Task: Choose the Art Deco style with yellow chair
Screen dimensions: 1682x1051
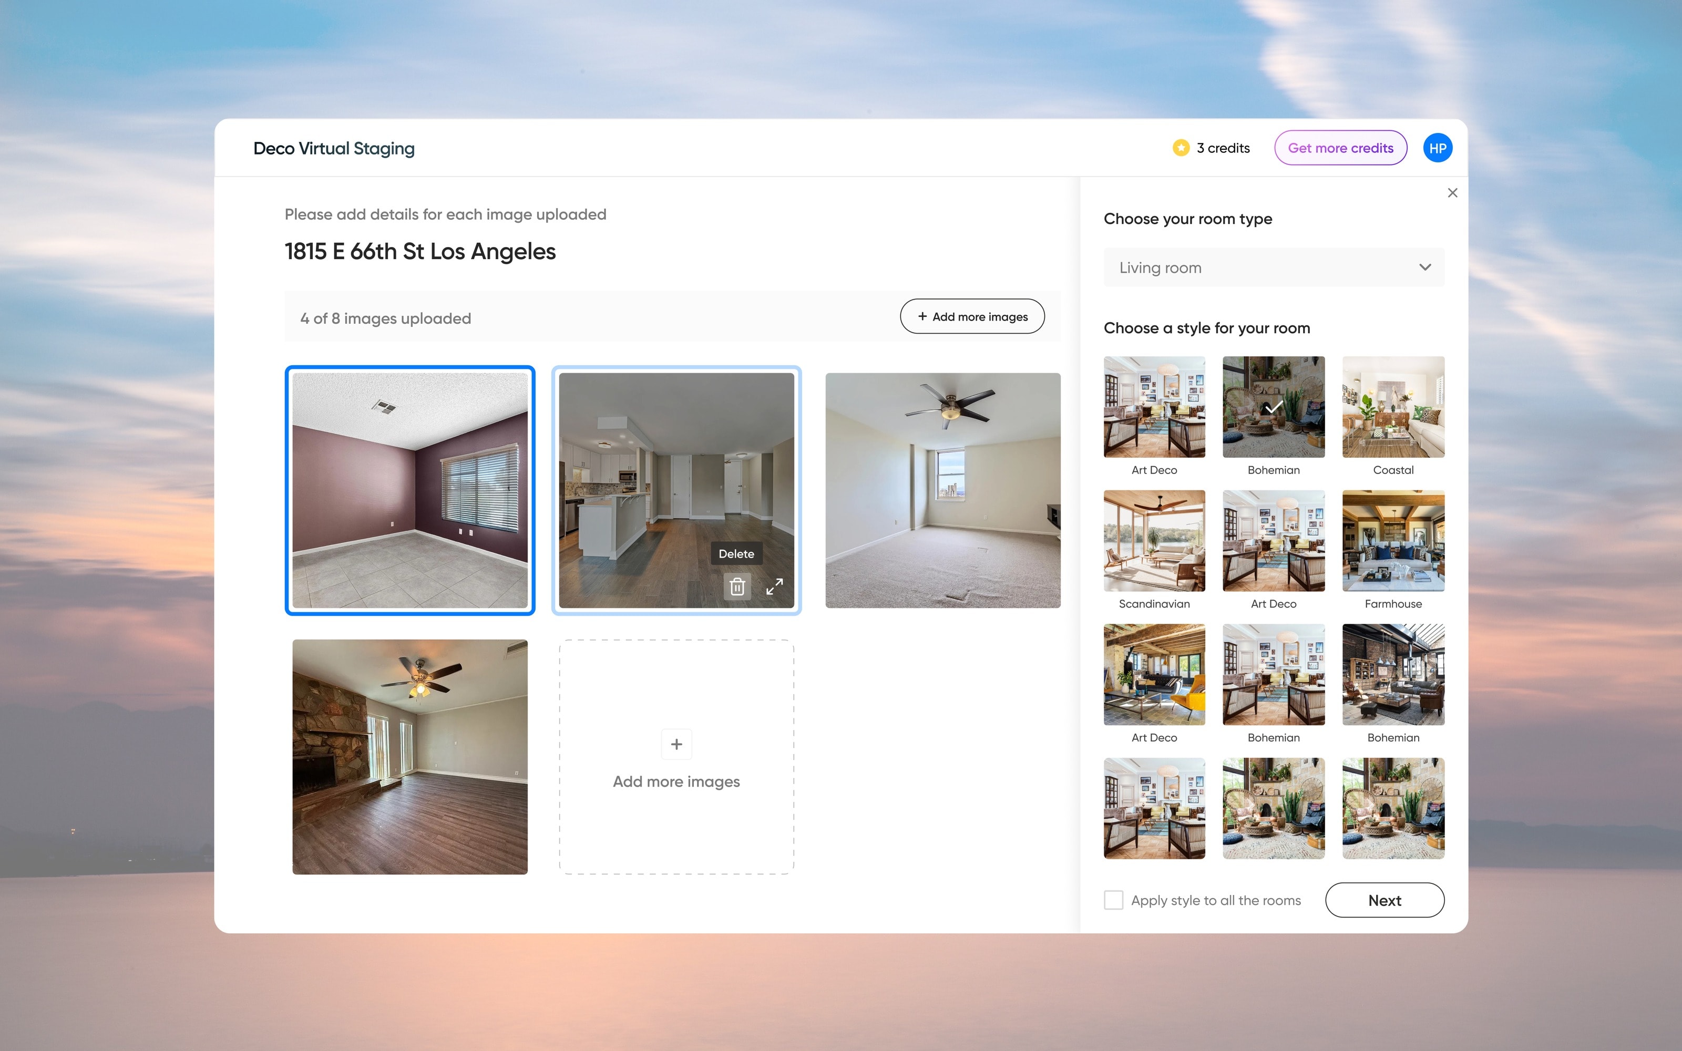Action: pyautogui.click(x=1154, y=675)
